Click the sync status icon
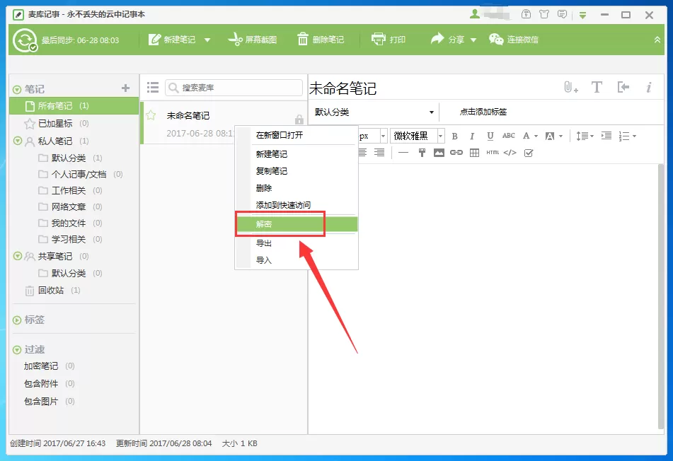 tap(25, 40)
